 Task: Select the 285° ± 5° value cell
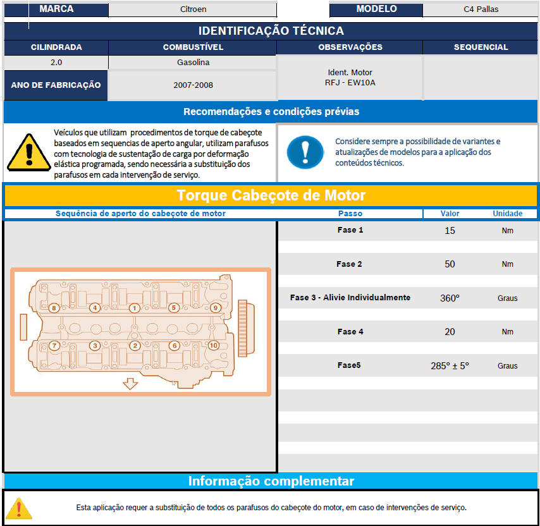pos(450,365)
